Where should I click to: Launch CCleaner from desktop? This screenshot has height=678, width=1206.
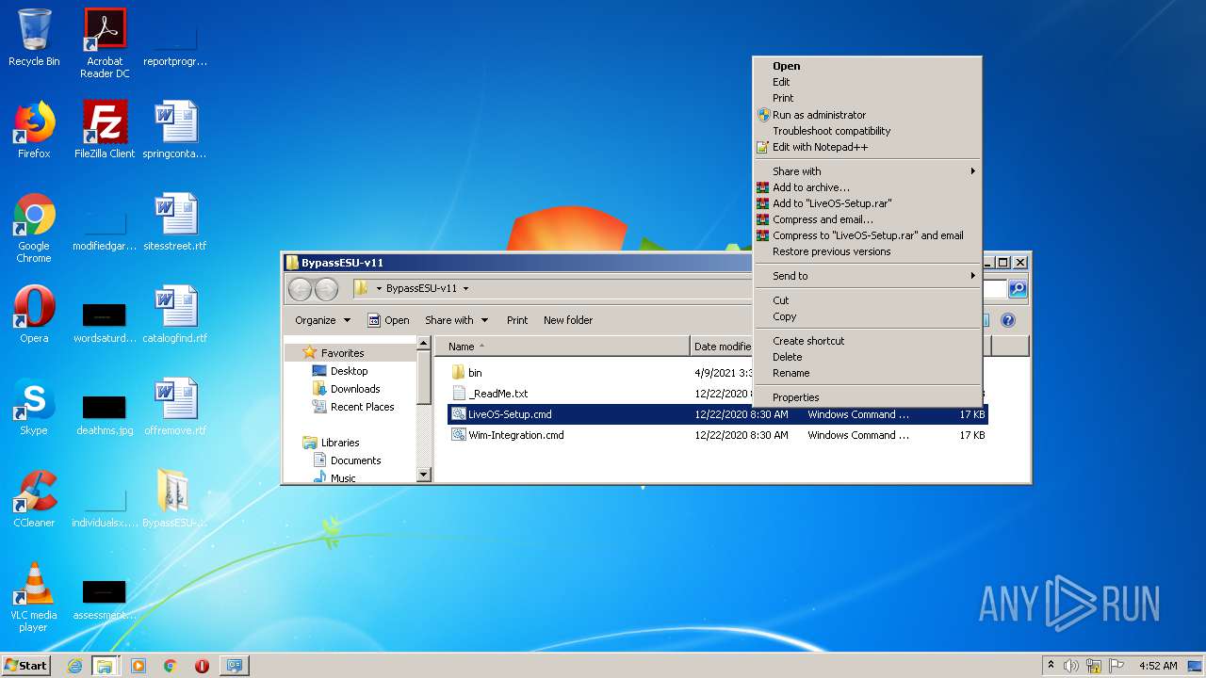coord(34,499)
